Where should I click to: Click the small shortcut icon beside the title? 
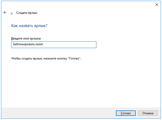coord(12,13)
